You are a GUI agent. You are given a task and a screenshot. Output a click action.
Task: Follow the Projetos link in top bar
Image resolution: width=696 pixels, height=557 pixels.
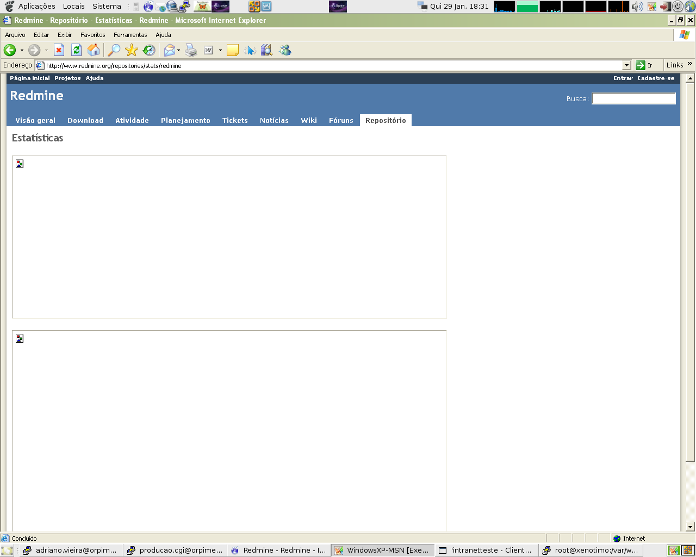pyautogui.click(x=67, y=78)
